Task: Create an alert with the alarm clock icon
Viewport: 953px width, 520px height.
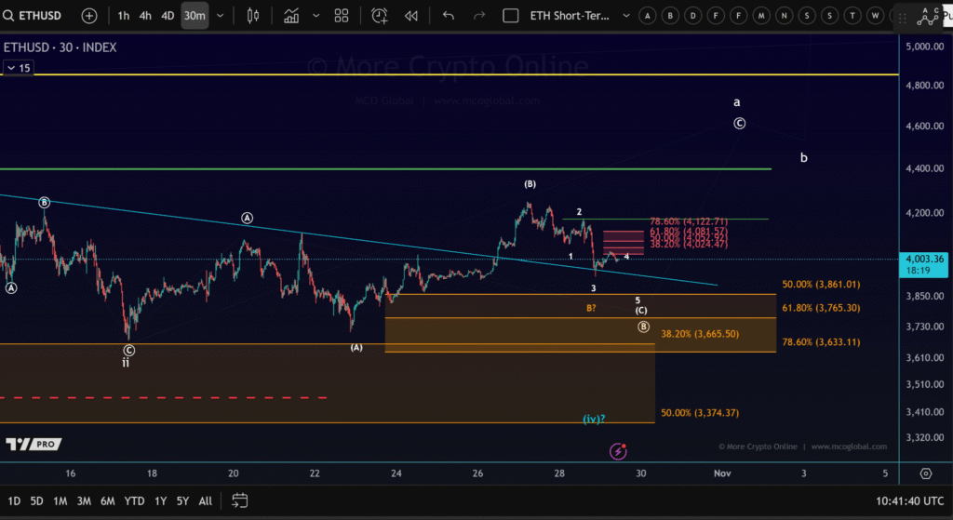Action: tap(380, 16)
